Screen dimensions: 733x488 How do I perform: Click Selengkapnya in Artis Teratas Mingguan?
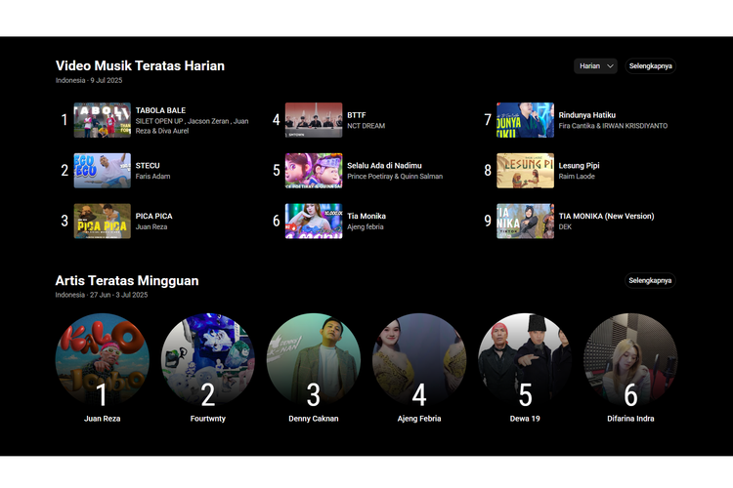(651, 281)
